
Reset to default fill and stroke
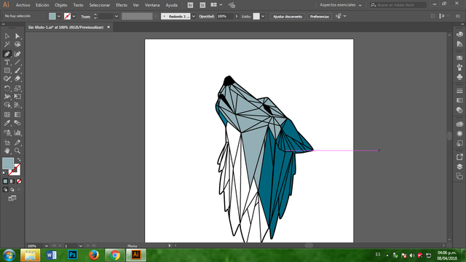(4, 173)
